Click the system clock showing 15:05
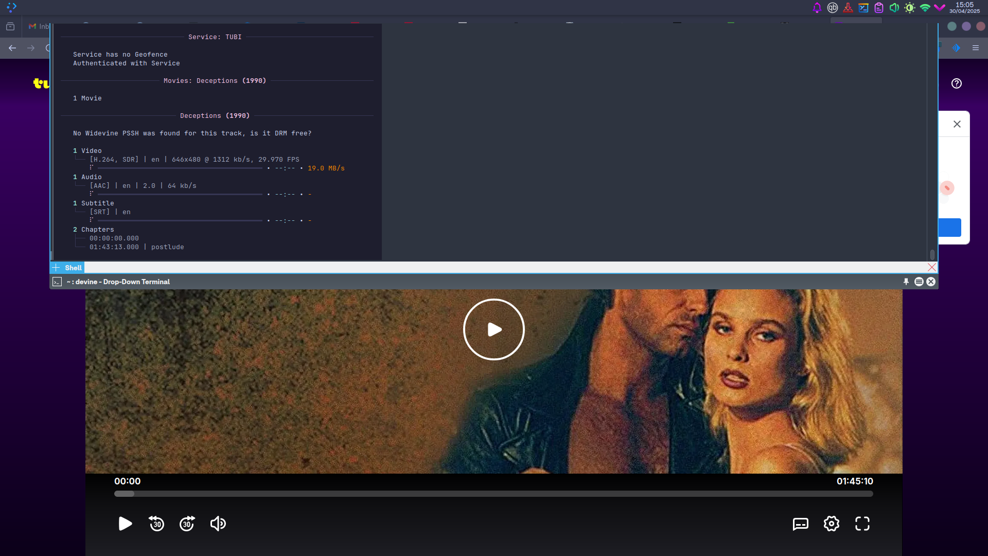 point(964,8)
